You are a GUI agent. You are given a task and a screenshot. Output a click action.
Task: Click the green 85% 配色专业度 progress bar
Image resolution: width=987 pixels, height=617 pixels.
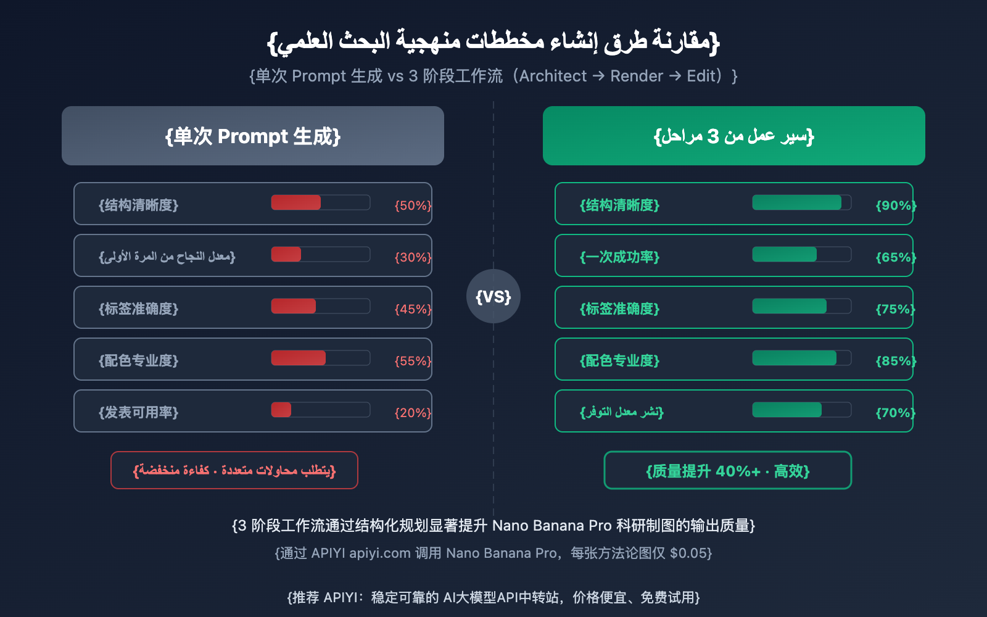(x=801, y=358)
